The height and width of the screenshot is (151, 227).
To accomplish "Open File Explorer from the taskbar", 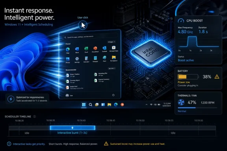I will (109, 105).
